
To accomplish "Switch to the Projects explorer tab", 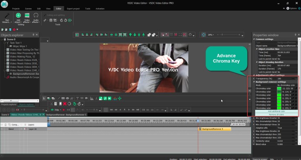I will pyautogui.click(x=9, y=104).
